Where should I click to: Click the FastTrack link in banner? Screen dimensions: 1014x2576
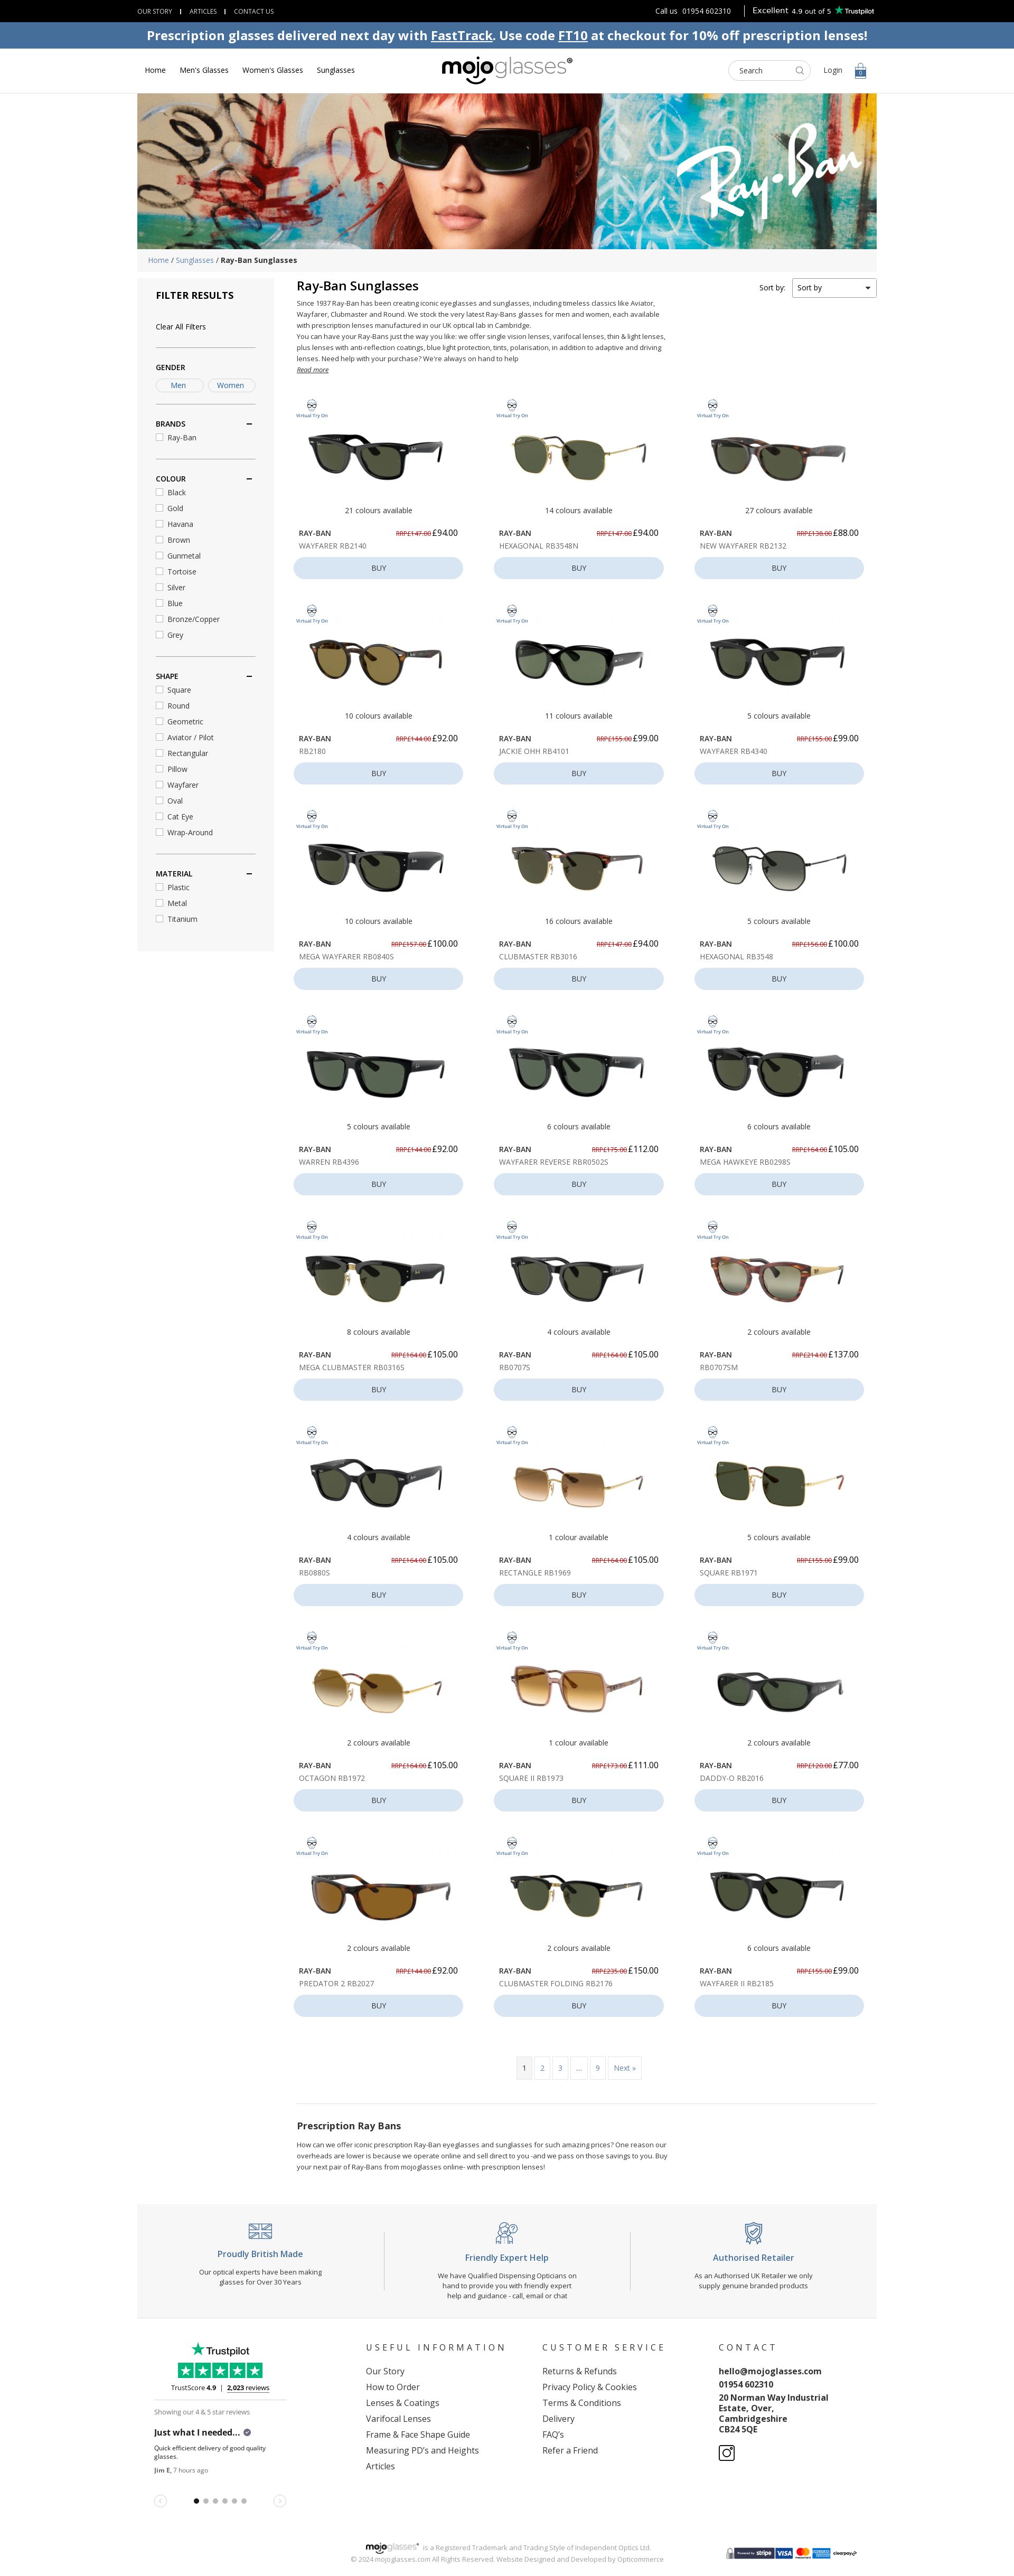point(462,36)
